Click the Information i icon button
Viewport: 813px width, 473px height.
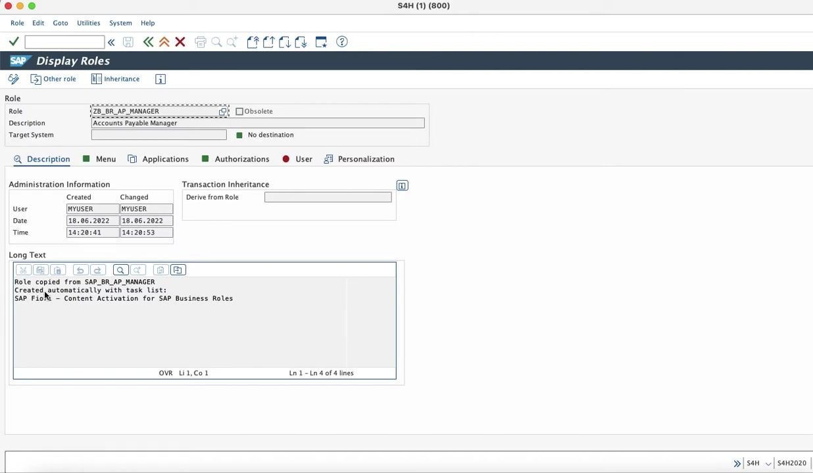[160, 79]
